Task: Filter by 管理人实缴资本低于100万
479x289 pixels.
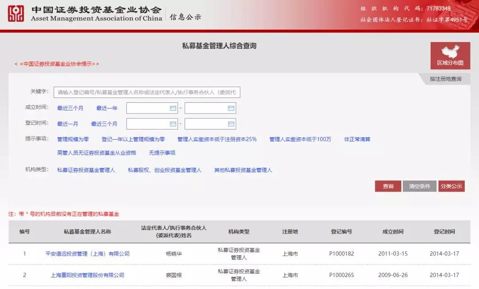Action: click(x=300, y=139)
